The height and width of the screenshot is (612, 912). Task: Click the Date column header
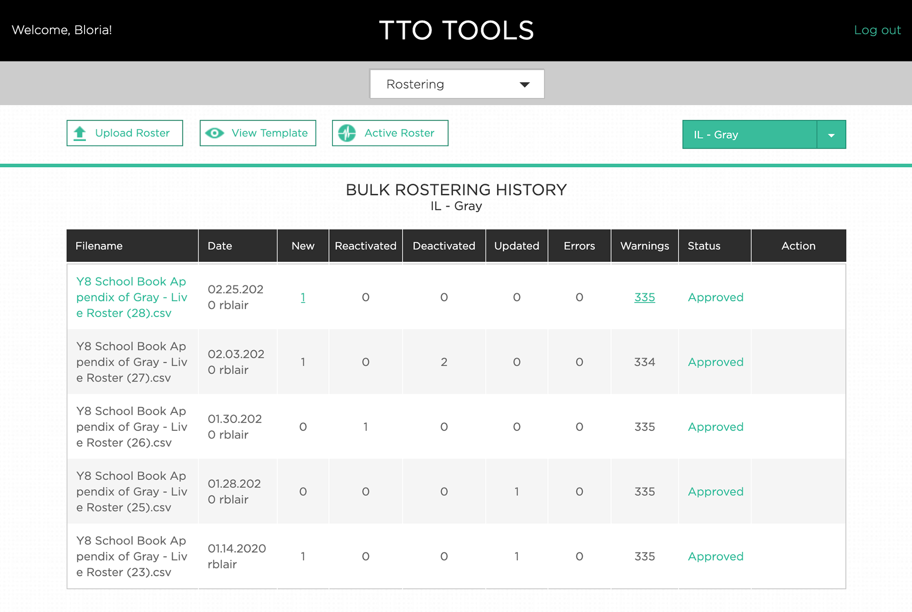coord(238,246)
